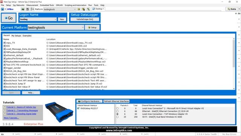Click the scroll down arrow of recent list

pyautogui.click(x=234, y=88)
